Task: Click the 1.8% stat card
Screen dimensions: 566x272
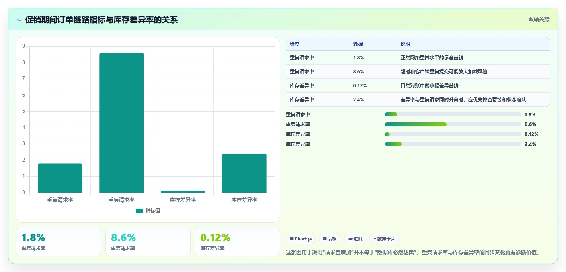Action: [x=58, y=242]
